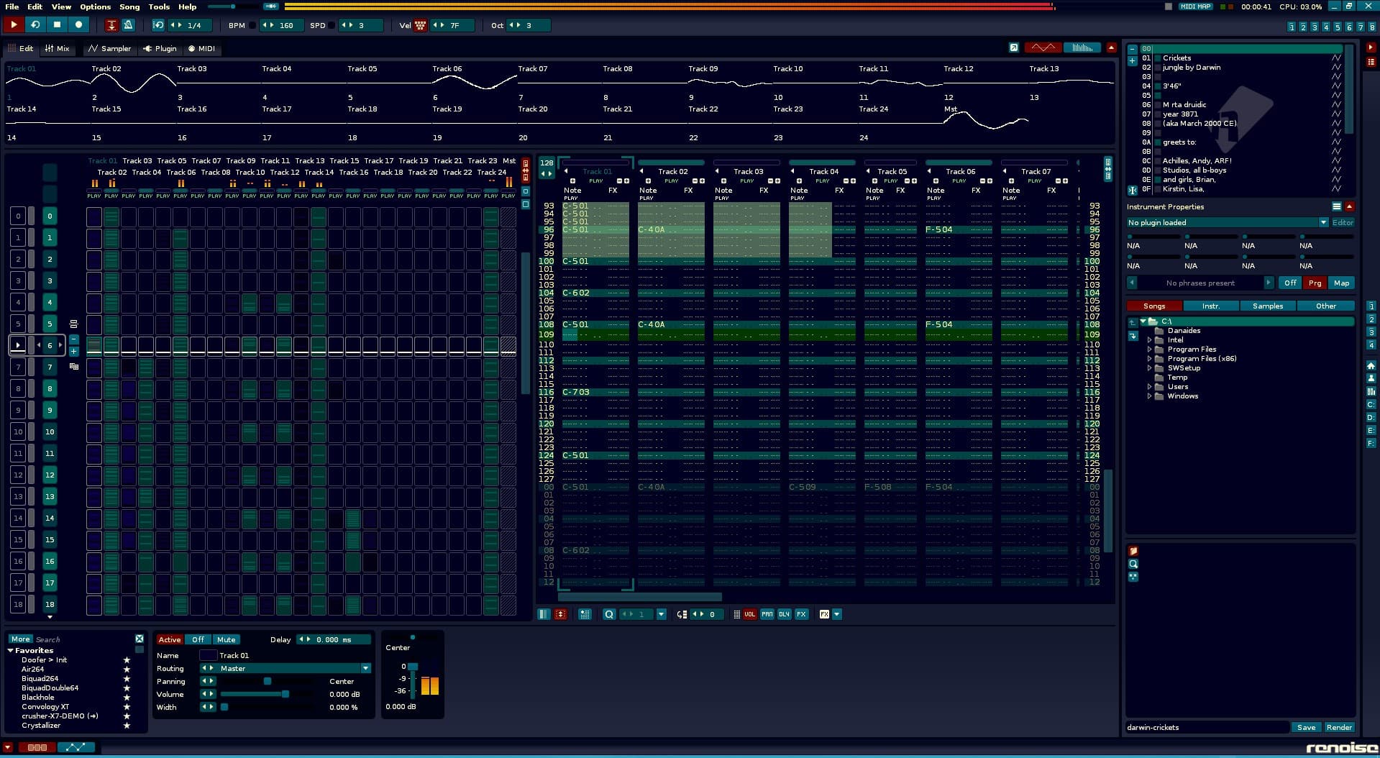Set phrase mode to Off
Screen dimensions: 1380x758
pyautogui.click(x=1290, y=283)
